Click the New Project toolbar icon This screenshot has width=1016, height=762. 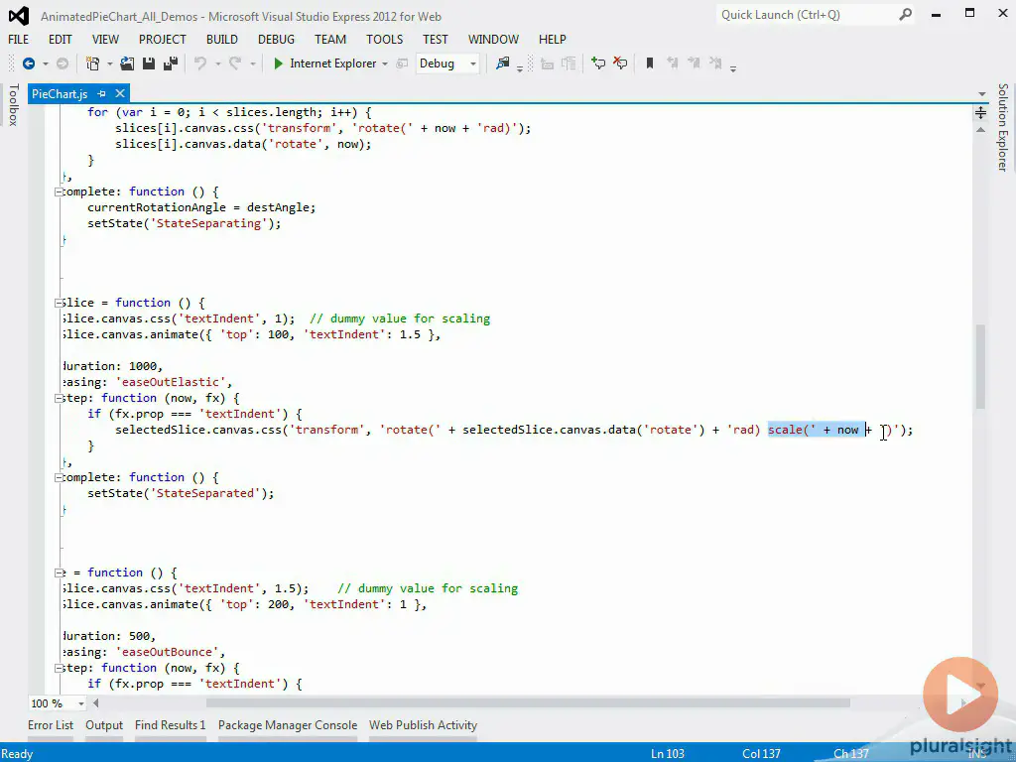[92, 63]
